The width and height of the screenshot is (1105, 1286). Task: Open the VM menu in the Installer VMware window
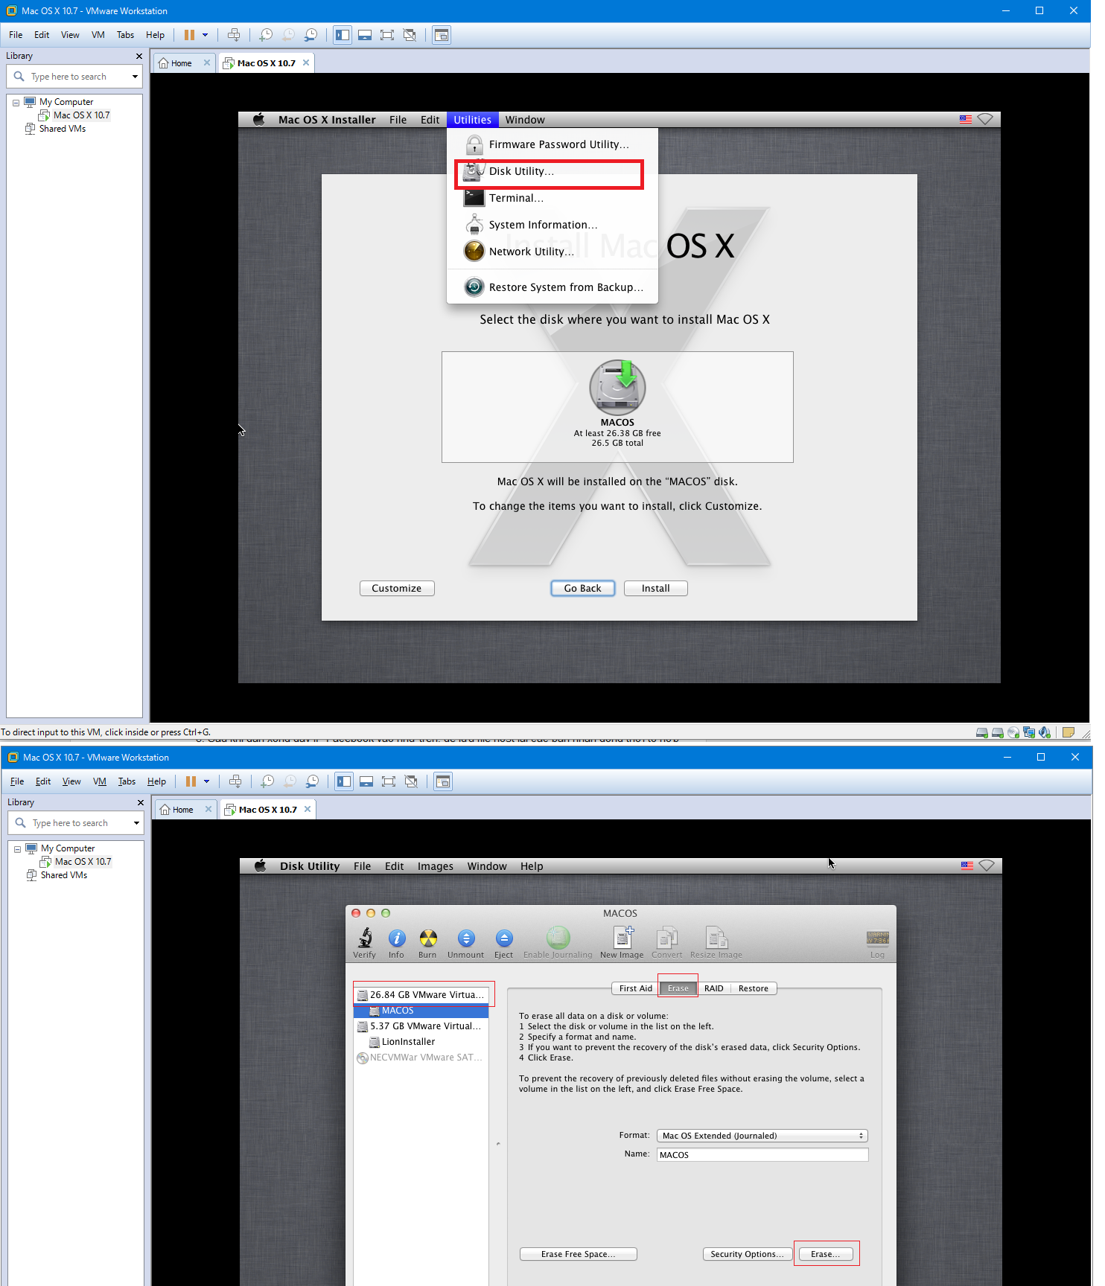coord(98,35)
